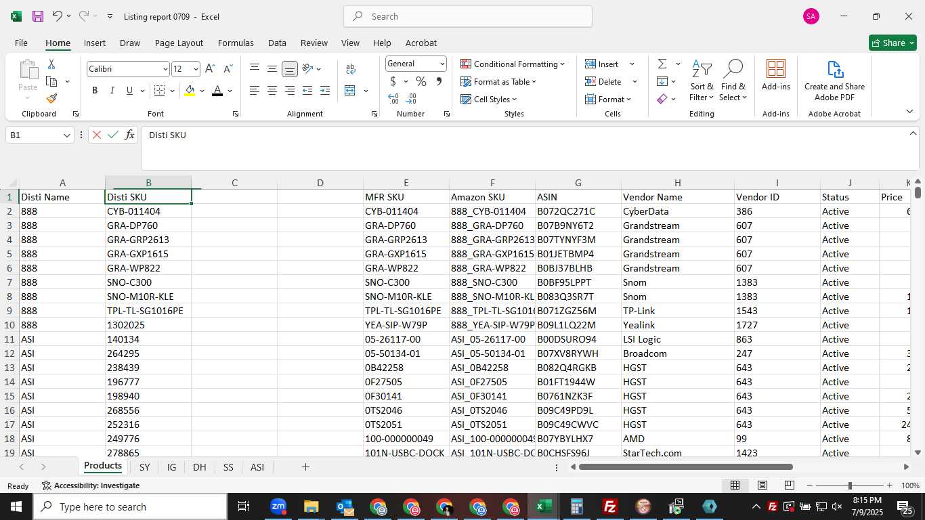The height and width of the screenshot is (520, 925).
Task: Open Sort & Filter dropdown
Action: [702, 81]
